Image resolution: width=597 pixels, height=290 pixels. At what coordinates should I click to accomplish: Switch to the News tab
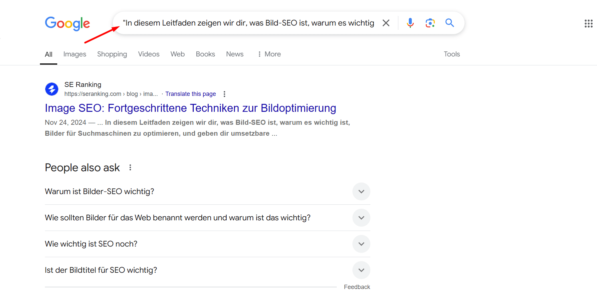click(x=235, y=54)
